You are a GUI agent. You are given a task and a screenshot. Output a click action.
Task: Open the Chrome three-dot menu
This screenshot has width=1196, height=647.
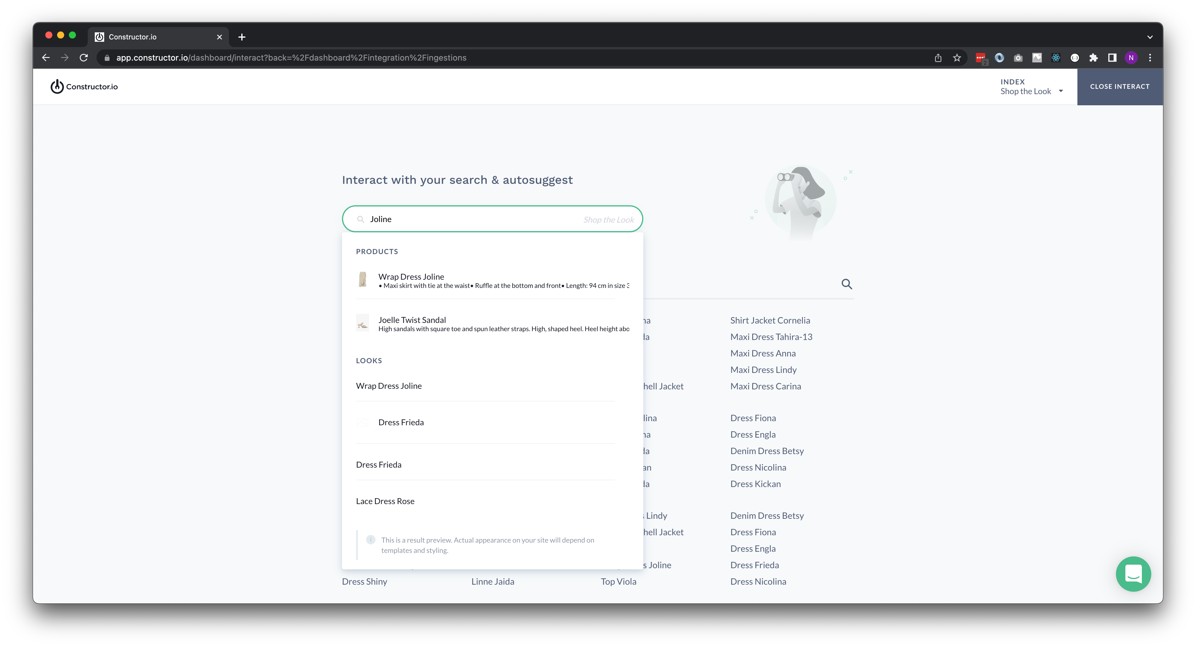[x=1150, y=58]
